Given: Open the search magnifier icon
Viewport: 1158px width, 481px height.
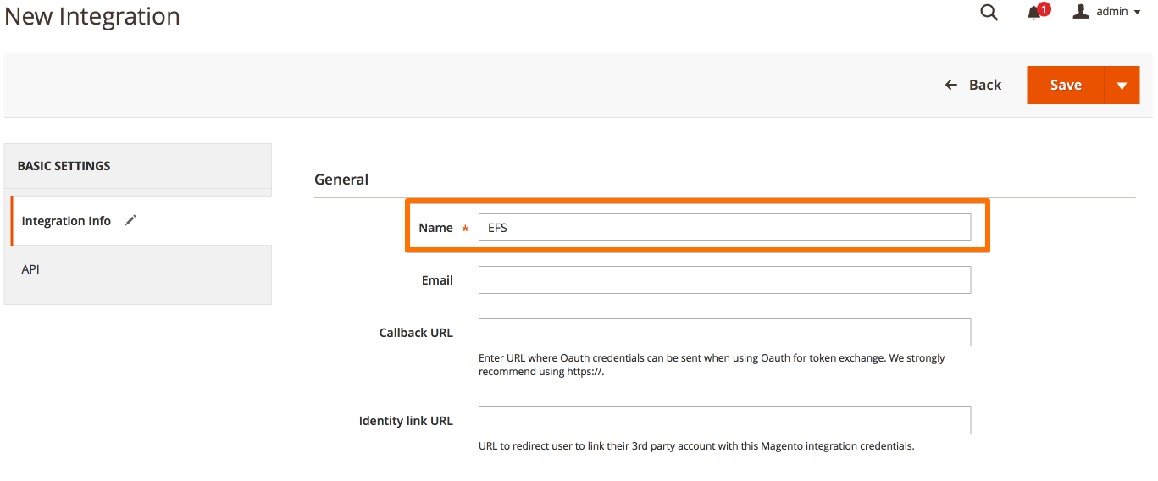Looking at the screenshot, I should [989, 12].
